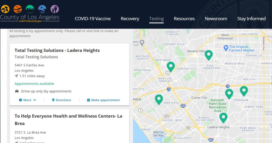Click the covid19.lacounty.gov site address

(x=30, y=21)
